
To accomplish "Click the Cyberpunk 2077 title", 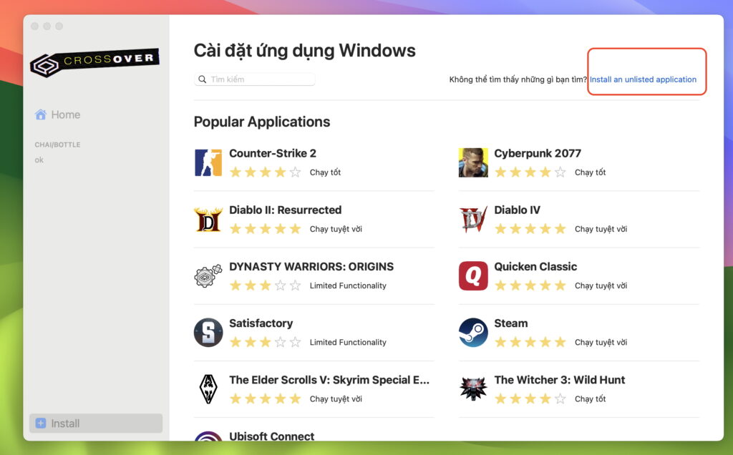I will tap(537, 153).
